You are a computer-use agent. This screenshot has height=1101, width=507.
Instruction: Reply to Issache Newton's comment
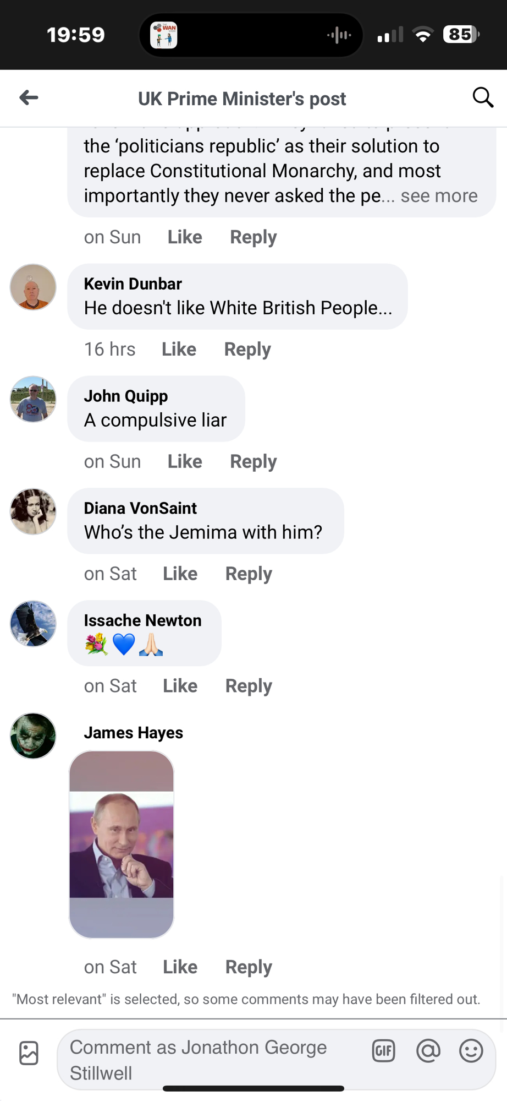pos(249,686)
